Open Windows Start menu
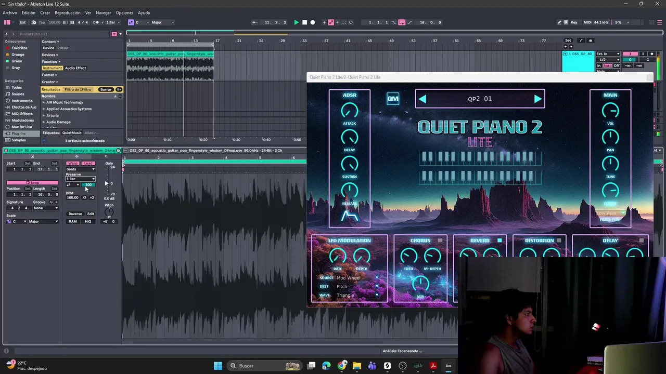This screenshot has width=666, height=374. pyautogui.click(x=218, y=366)
